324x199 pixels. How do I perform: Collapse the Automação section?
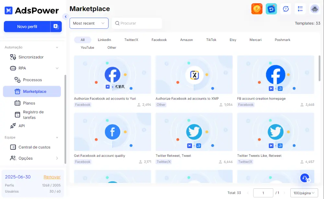(x=57, y=47)
